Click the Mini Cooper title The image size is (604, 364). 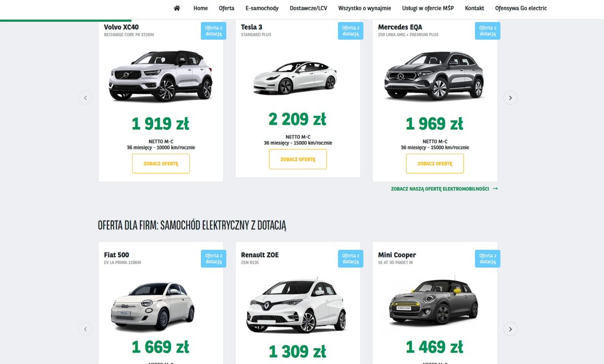pos(397,255)
